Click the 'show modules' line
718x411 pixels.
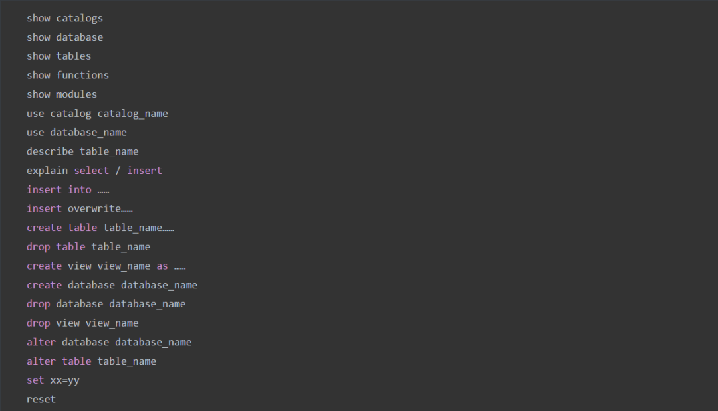pyautogui.click(x=62, y=94)
